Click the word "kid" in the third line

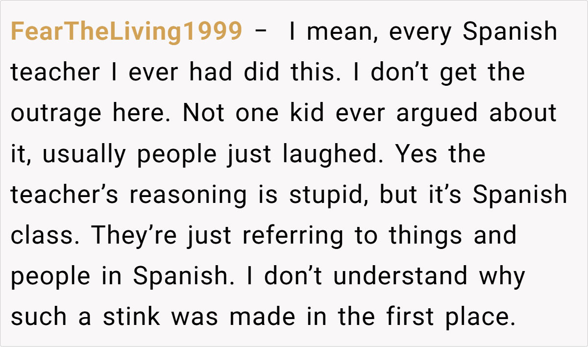pyautogui.click(x=314, y=114)
